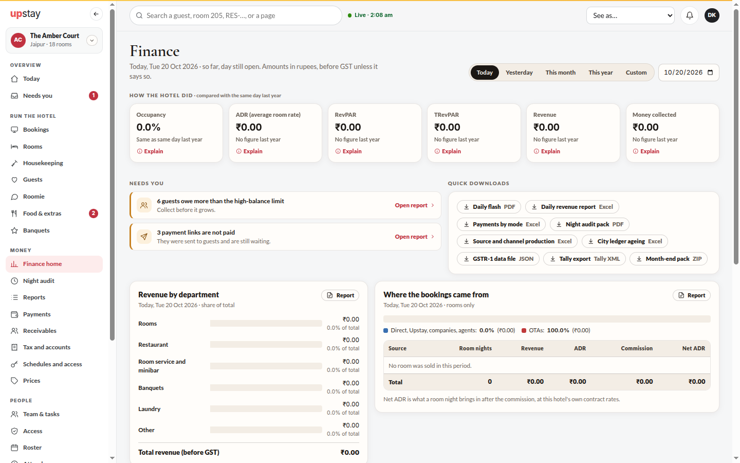Open Receivables in the sidebar

tap(54, 331)
